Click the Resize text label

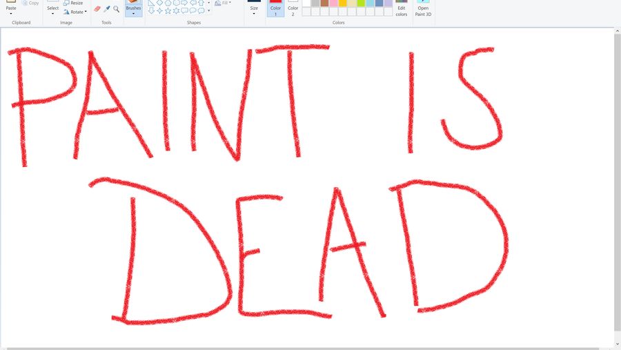77,3
